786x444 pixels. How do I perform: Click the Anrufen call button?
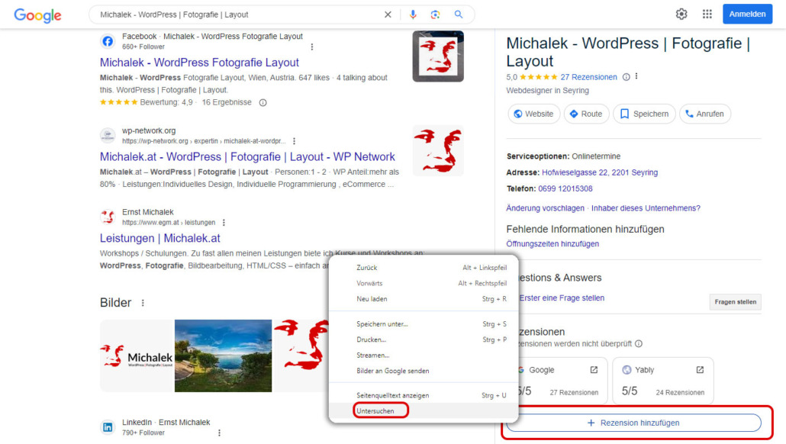(705, 114)
